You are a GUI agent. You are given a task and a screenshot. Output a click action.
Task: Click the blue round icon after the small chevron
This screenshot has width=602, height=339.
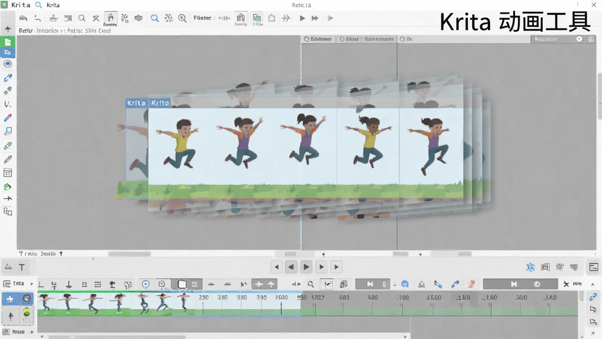tap(404, 284)
